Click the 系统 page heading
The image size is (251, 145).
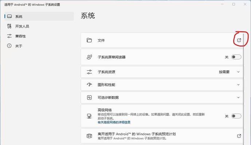coord(88,16)
